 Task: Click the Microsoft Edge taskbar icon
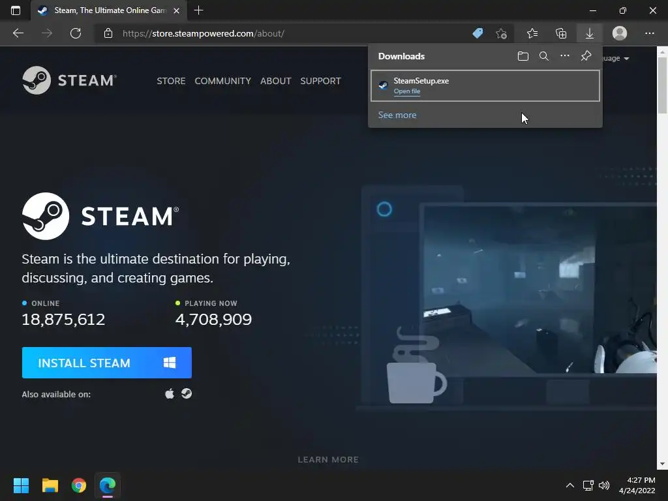click(x=108, y=485)
